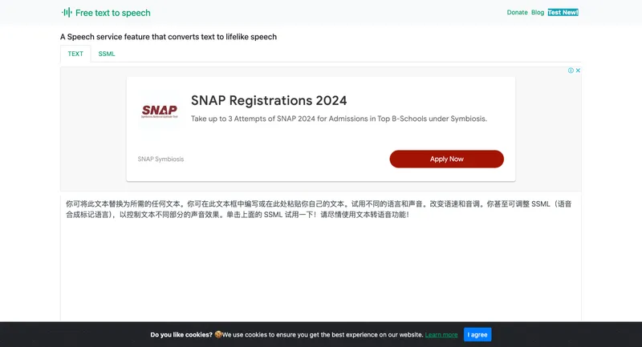This screenshot has width=642, height=347.
Task: Click the SNAP Symbiosis advertiser name
Action: click(160, 159)
